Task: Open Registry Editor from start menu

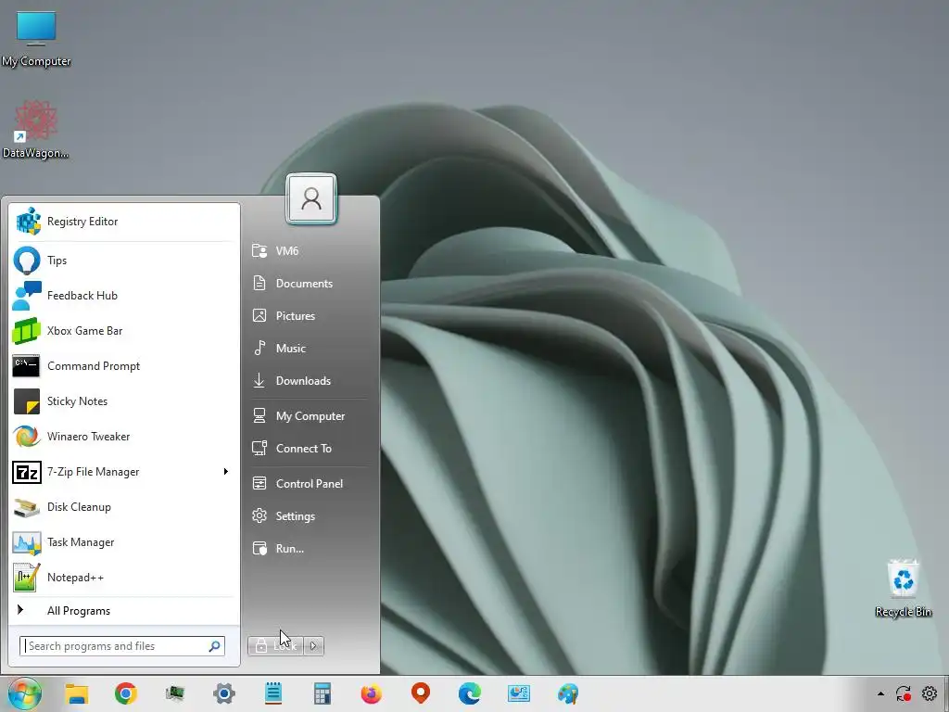Action: (124, 222)
